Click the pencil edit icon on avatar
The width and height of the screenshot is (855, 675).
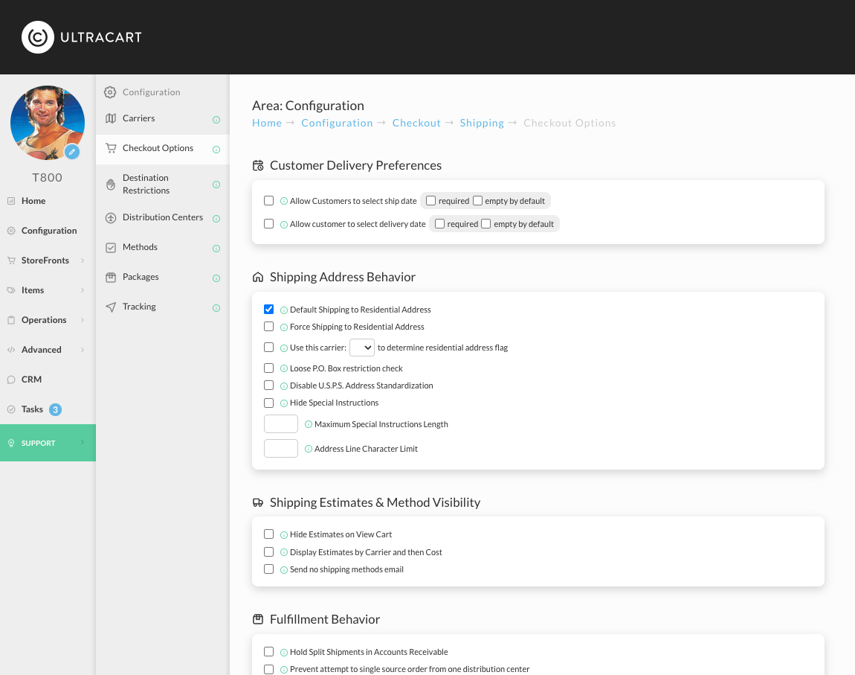pos(72,152)
